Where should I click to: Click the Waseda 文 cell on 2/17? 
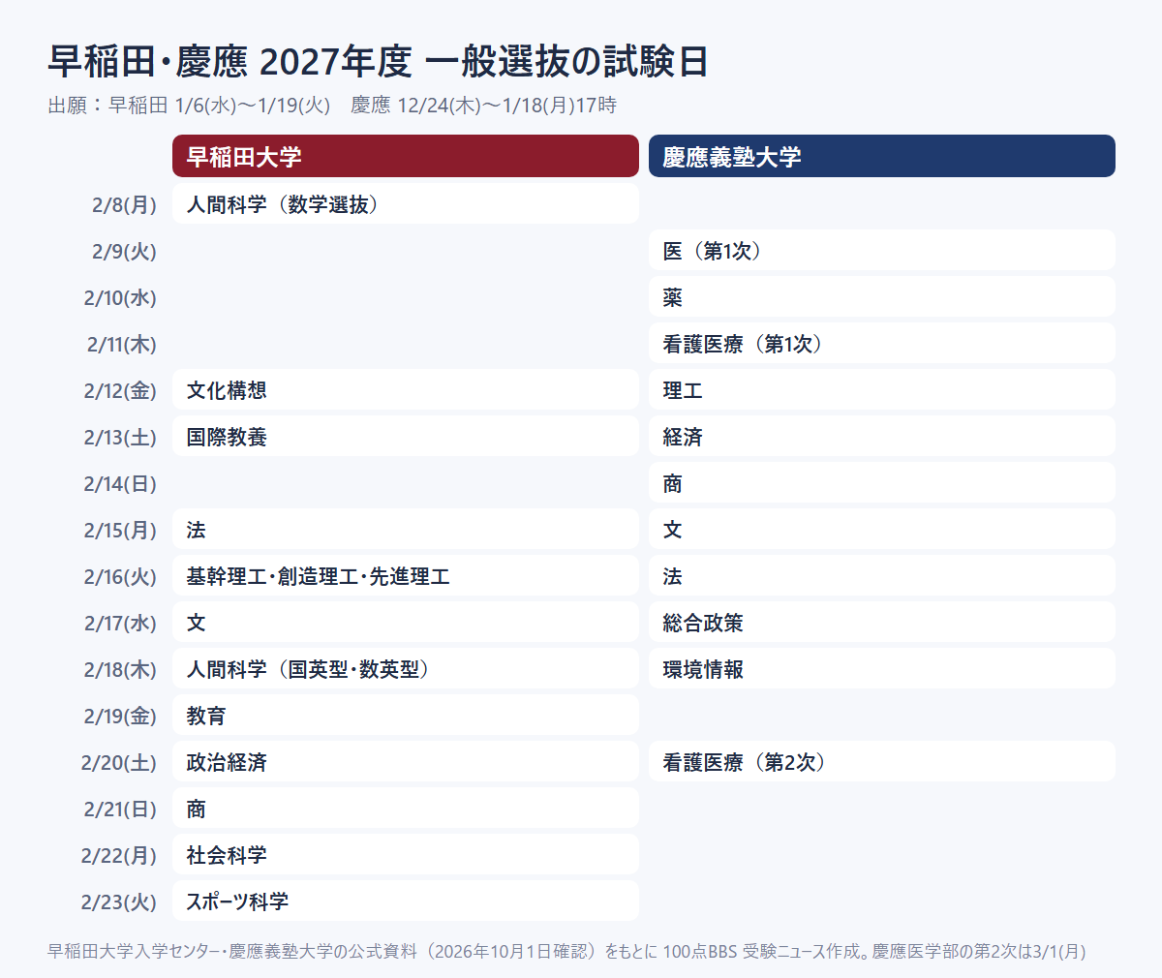click(406, 622)
